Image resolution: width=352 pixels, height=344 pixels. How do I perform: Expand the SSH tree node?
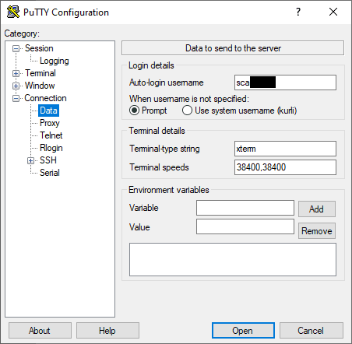point(30,160)
